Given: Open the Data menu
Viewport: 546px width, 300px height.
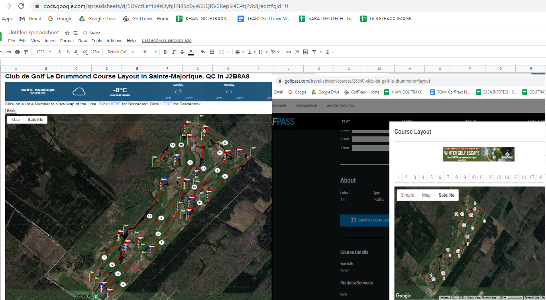Looking at the screenshot, I should 82,41.
